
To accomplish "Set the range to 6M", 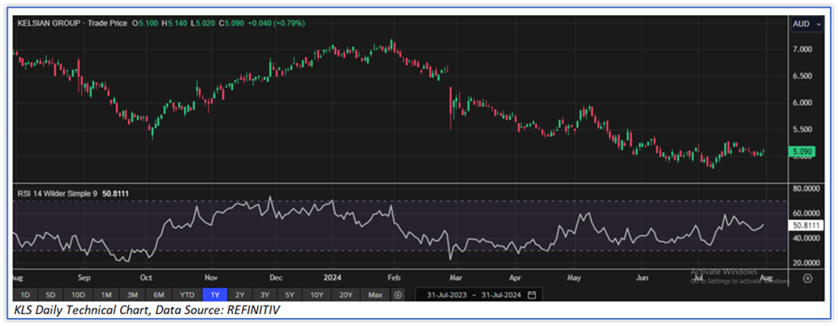I will tap(158, 295).
